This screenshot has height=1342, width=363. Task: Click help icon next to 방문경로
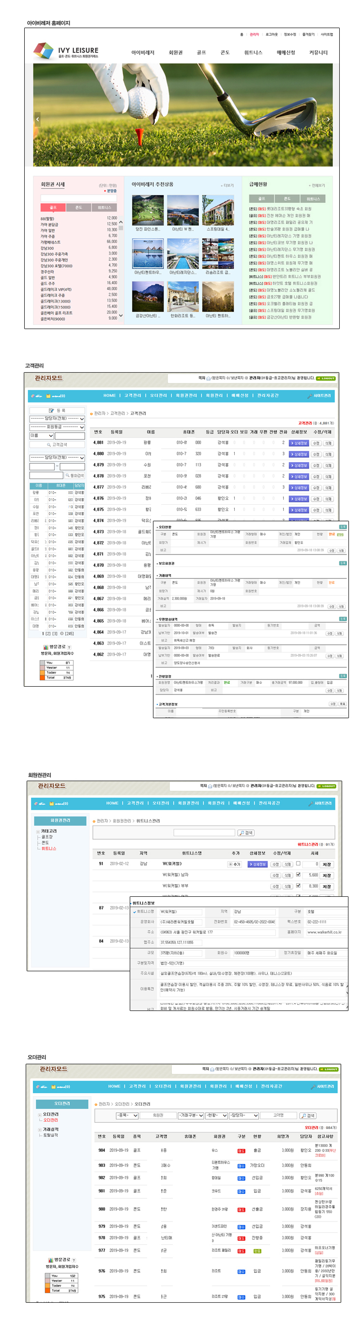(69, 647)
